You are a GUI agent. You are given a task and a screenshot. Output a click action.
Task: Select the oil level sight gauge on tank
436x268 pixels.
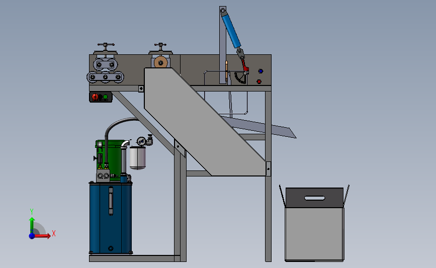pyautogui.click(x=111, y=201)
